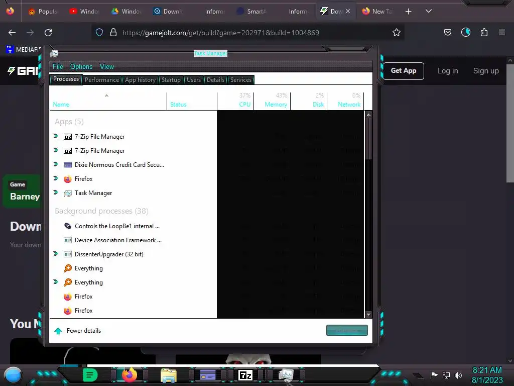Viewport: 514px width, 386px height.
Task: Open the Windows Start orb
Action: coord(13,375)
